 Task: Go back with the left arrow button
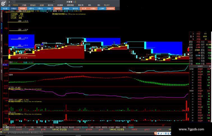tap(10, 2)
